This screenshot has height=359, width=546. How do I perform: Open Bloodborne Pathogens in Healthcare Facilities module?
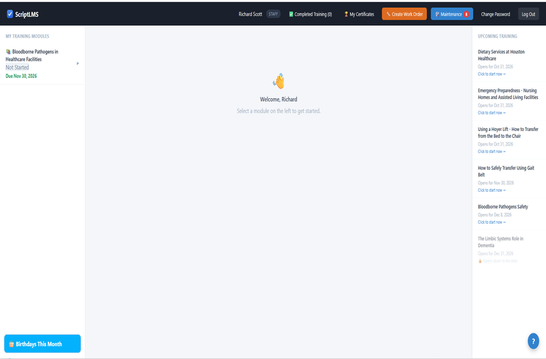tap(42, 63)
